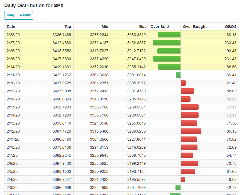Switch to the Weekly view button

coord(25,15)
